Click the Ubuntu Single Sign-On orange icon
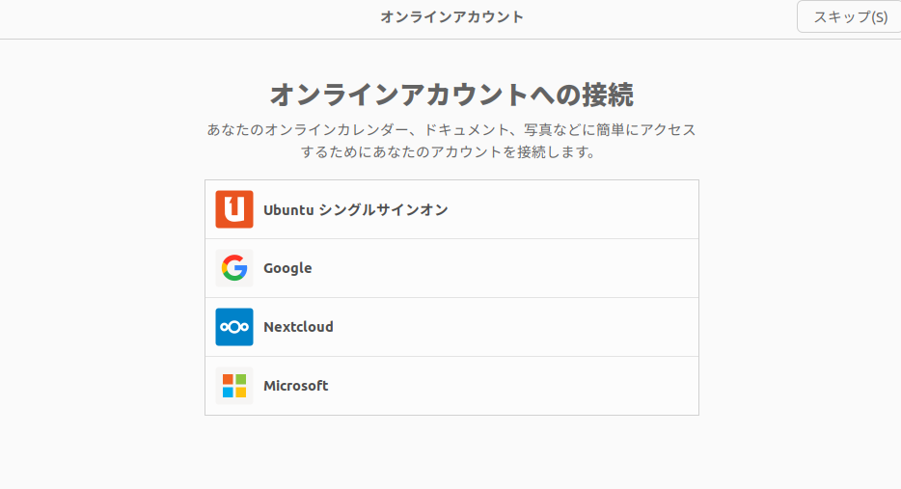901x489 pixels. click(234, 209)
